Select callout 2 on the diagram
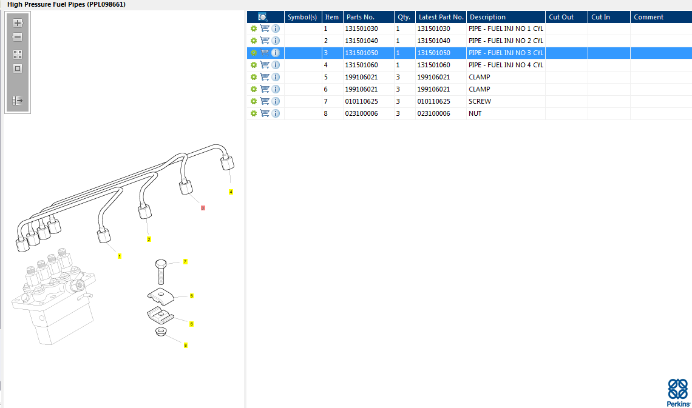Screen dimensions: 692x408 coord(149,239)
